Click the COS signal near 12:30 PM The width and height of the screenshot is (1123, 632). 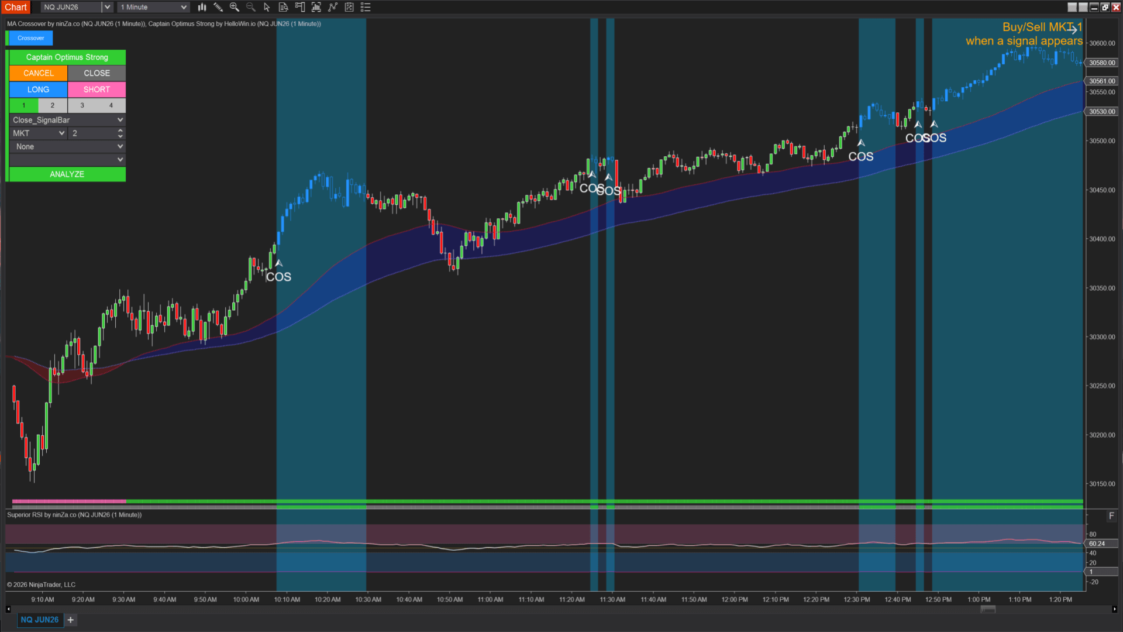(x=861, y=156)
